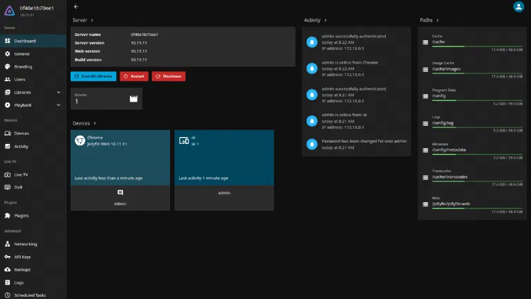Open the Devices section chevron
The height and width of the screenshot is (299, 531).
95,123
